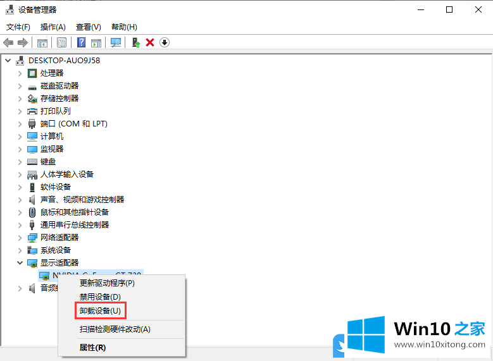Choose 属性(R) from context menu
The width and height of the screenshot is (493, 361).
click(122, 348)
